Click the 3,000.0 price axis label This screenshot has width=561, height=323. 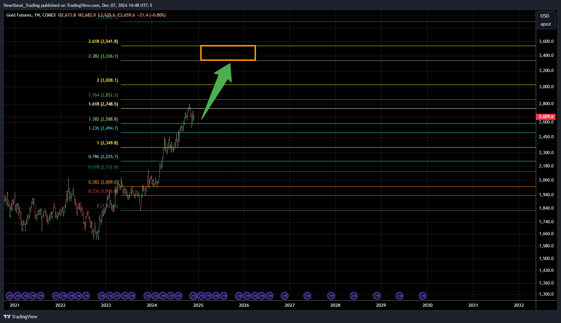click(x=546, y=87)
